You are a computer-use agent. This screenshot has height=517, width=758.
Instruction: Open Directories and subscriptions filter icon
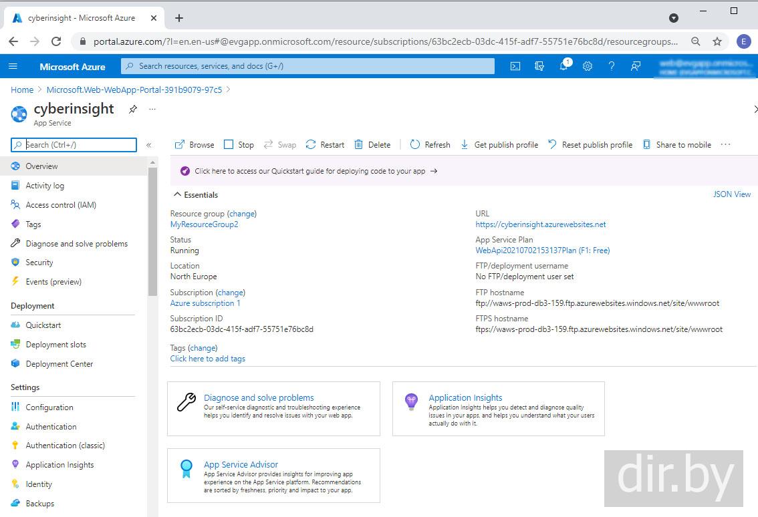pos(539,66)
